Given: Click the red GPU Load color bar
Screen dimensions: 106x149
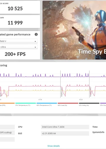Looking at the screenshot, I should point(68,103).
